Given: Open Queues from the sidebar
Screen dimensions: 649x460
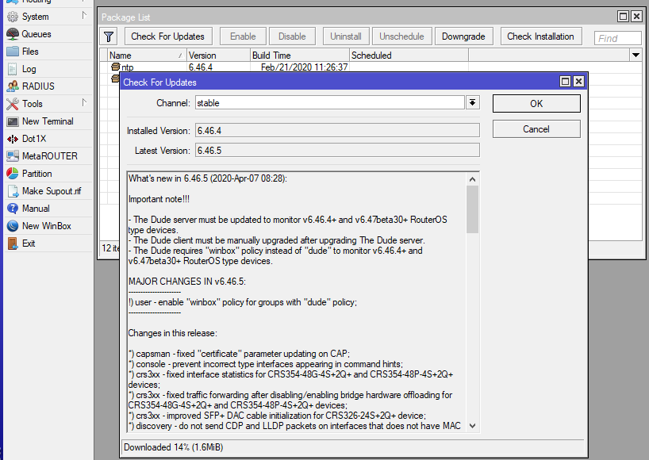Looking at the screenshot, I should click(x=36, y=34).
